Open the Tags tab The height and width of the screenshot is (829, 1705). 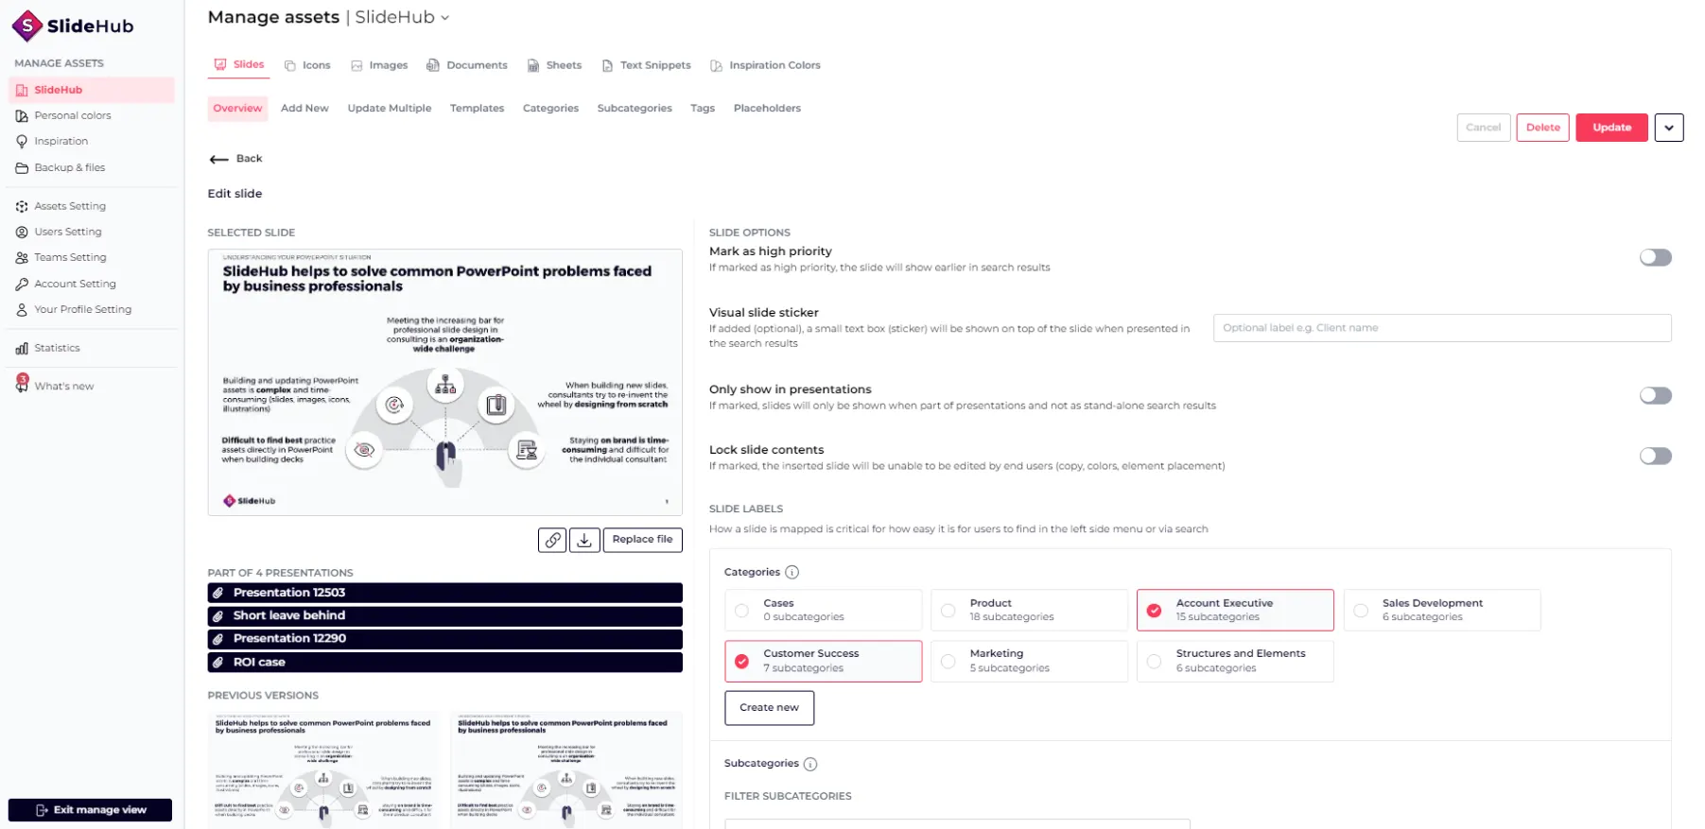pos(703,109)
